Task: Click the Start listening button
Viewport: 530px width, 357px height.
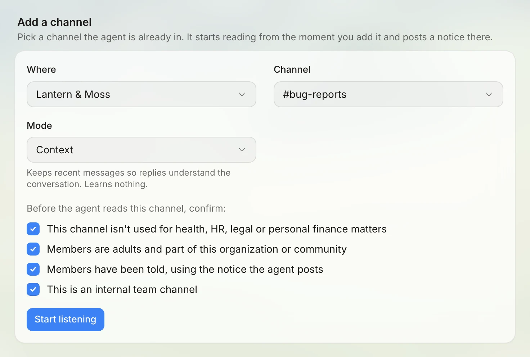Action: point(66,320)
